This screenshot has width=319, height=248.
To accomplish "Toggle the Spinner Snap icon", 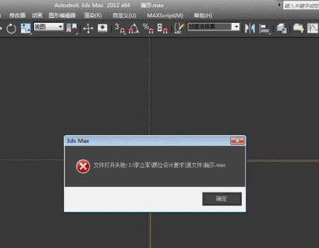I will click(162, 28).
